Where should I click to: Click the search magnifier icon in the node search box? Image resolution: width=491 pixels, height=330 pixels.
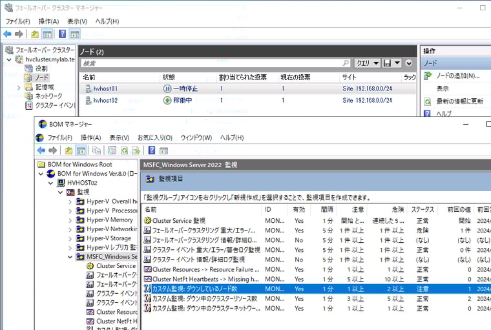coord(346,63)
